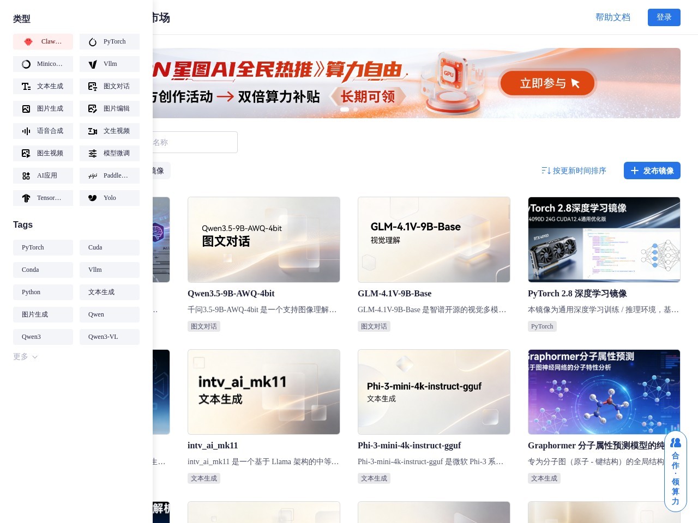Open the 按更新时间排序 sort dropdown
Viewport: 698px width, 523px height.
574,171
